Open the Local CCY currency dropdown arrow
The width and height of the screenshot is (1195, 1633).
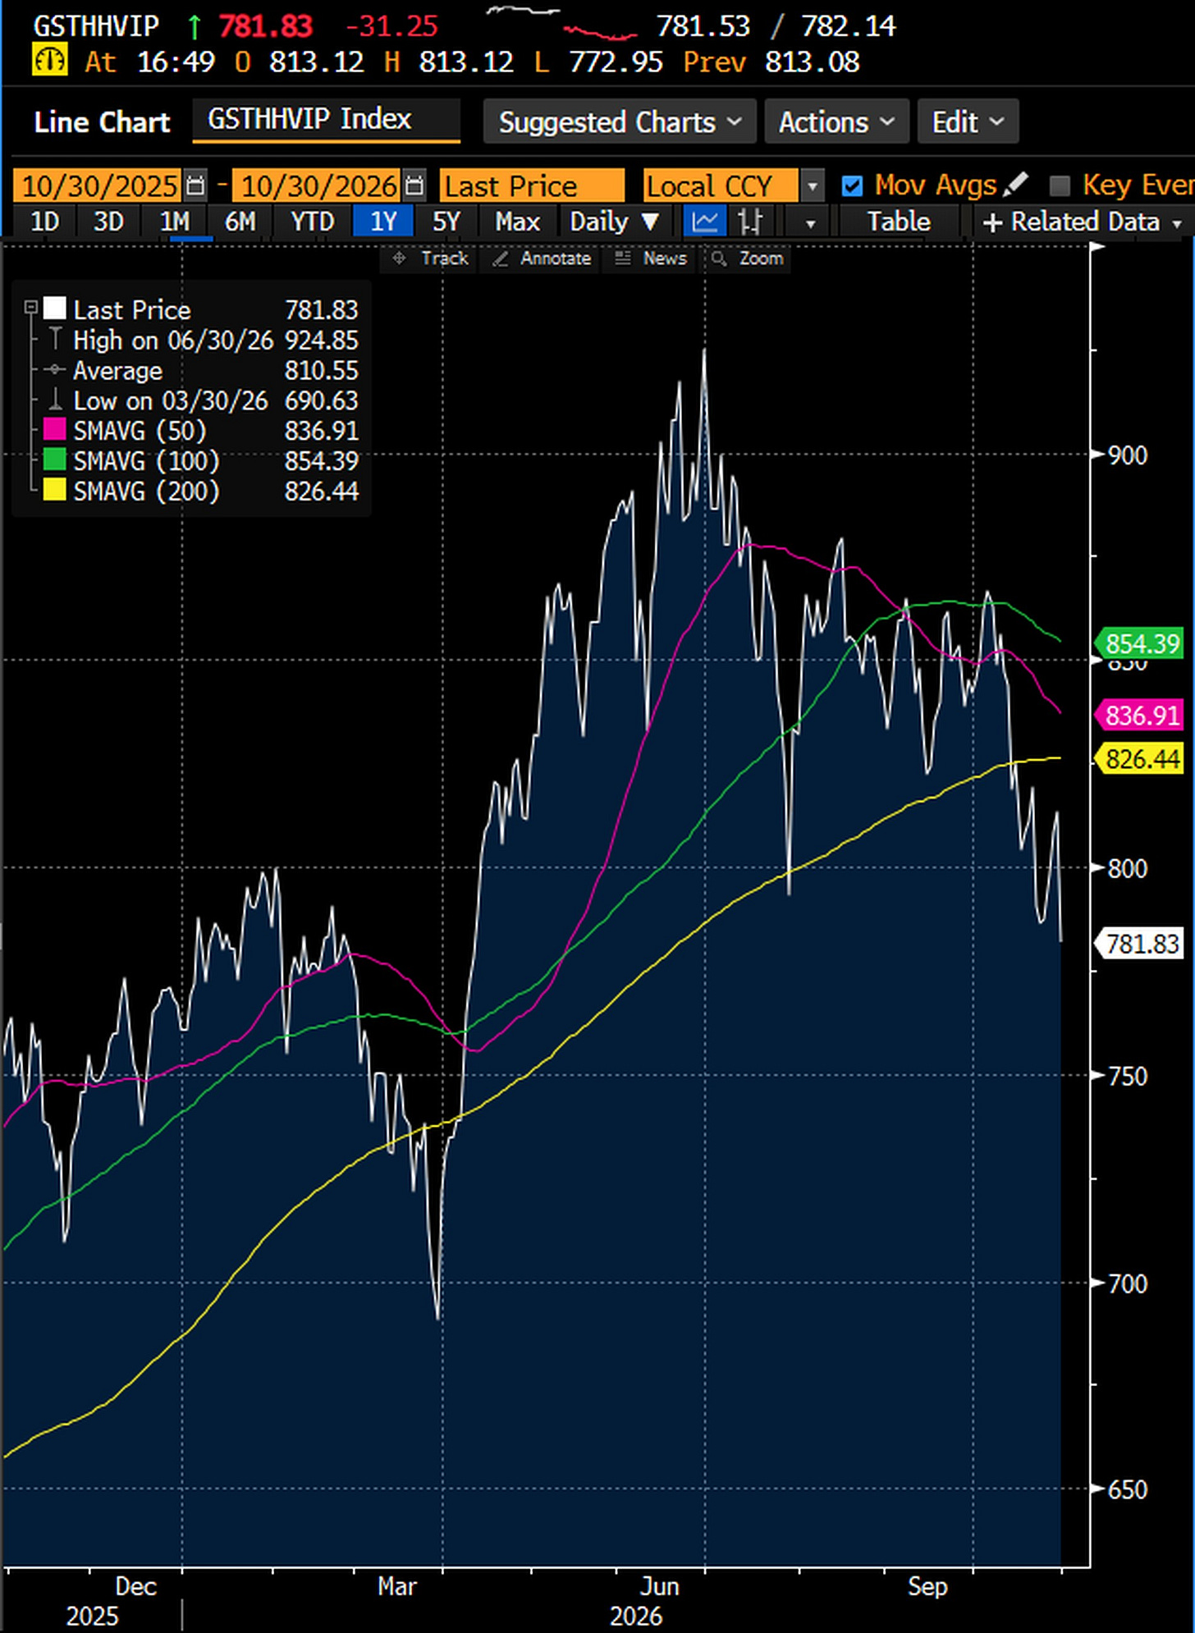pos(812,185)
